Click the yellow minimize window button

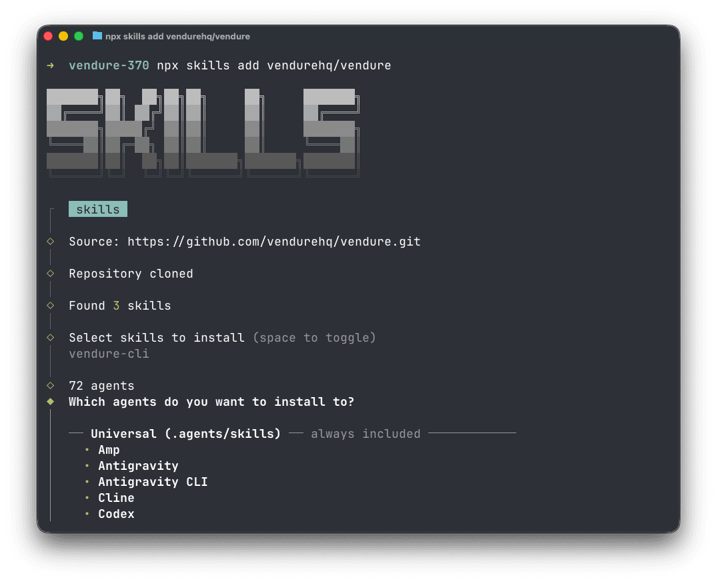click(63, 36)
